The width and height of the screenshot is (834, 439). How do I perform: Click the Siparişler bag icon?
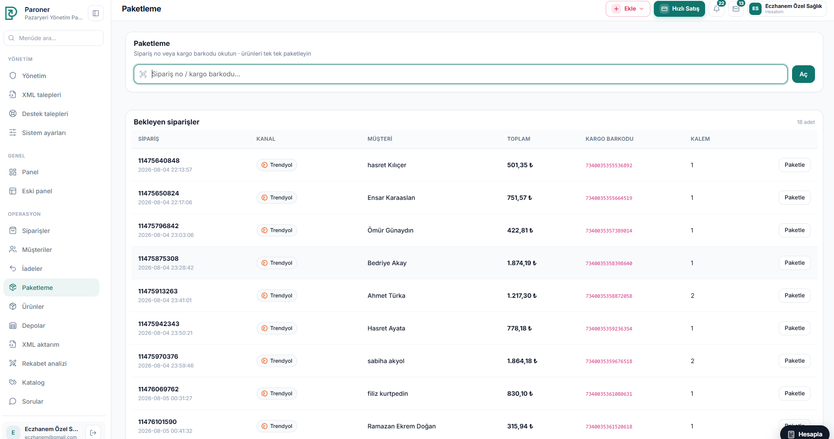[13, 231]
